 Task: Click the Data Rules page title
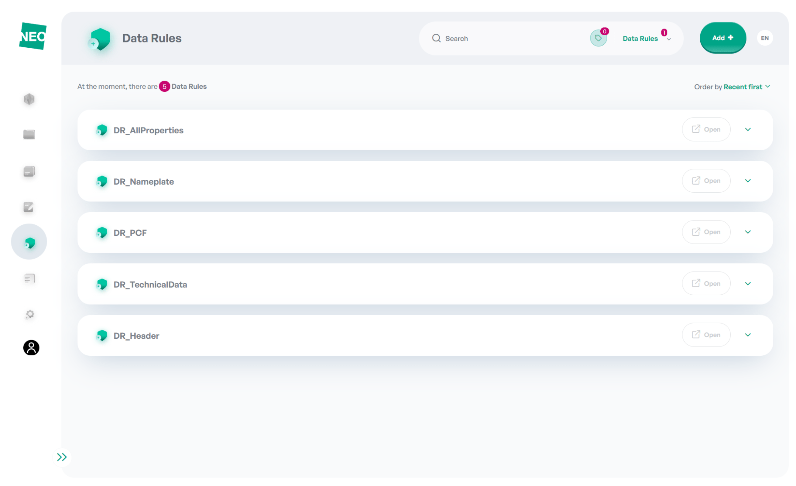(x=152, y=39)
